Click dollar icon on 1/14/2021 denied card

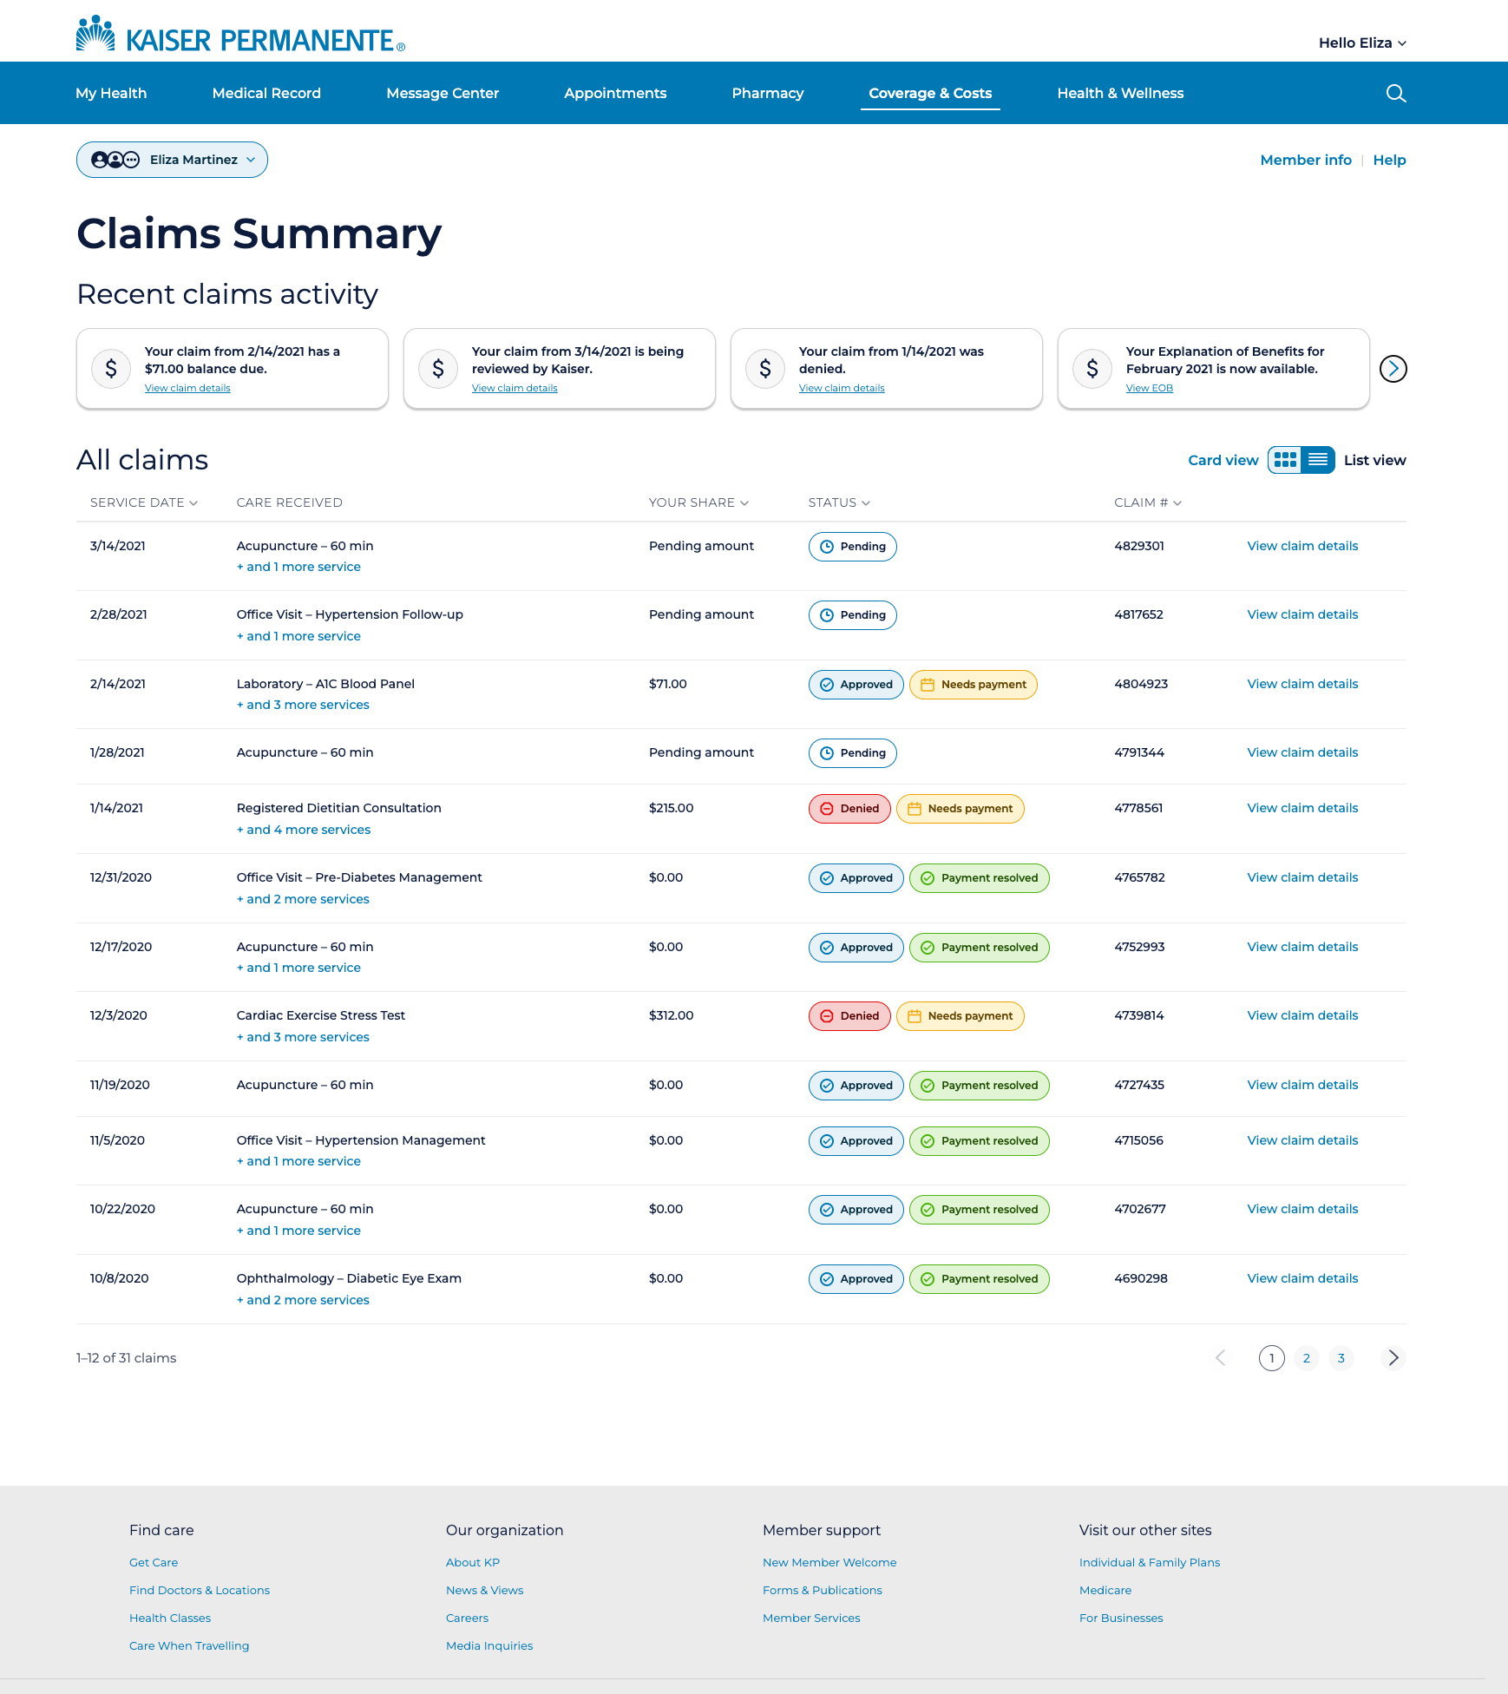765,369
